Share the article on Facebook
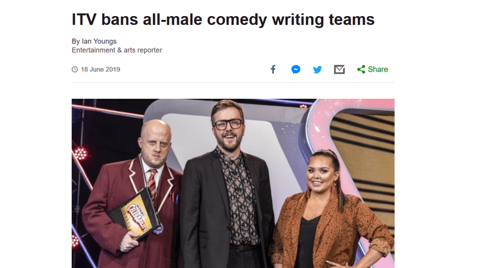This screenshot has width=482, height=268. pyautogui.click(x=273, y=69)
